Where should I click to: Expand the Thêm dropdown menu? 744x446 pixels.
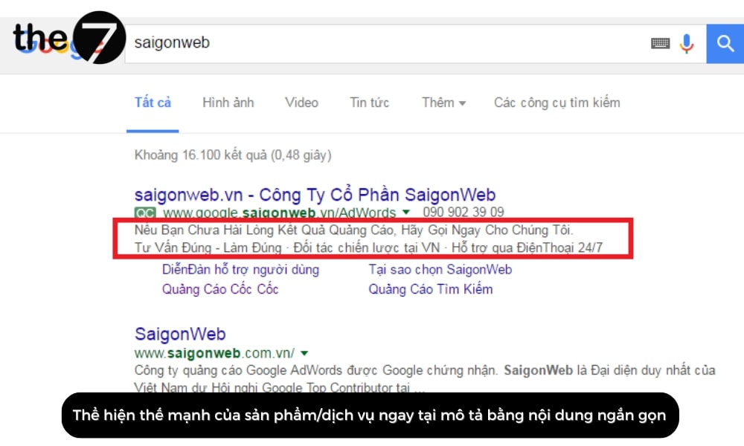tap(443, 103)
